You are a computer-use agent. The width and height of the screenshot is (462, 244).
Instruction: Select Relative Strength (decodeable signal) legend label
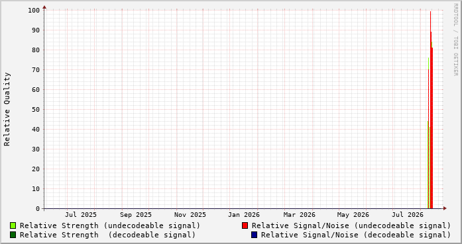coord(107,235)
